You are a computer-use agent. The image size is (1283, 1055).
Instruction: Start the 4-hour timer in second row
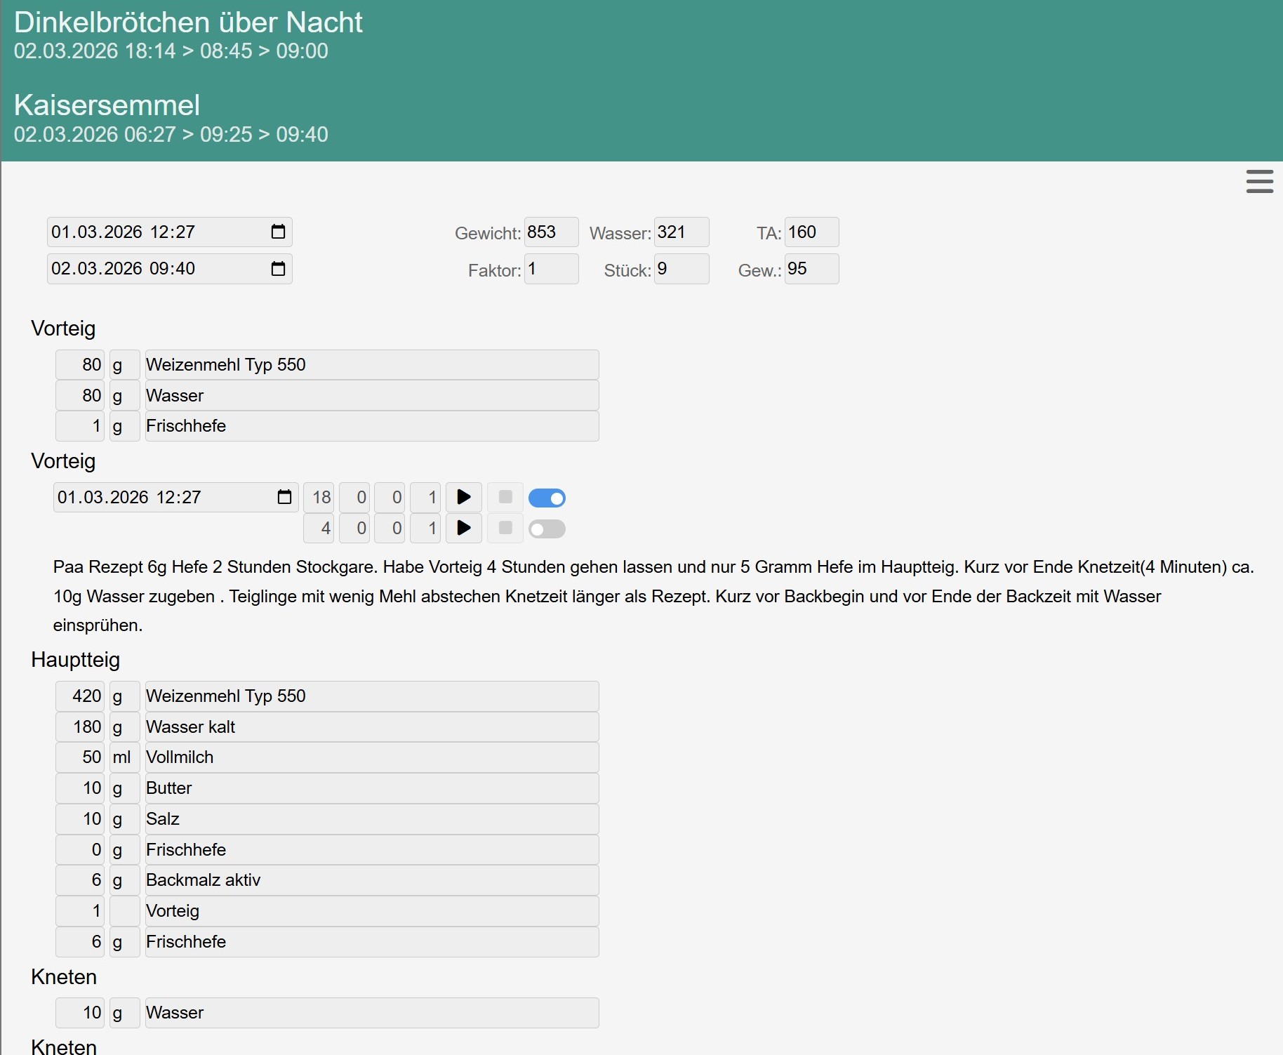[x=463, y=529]
